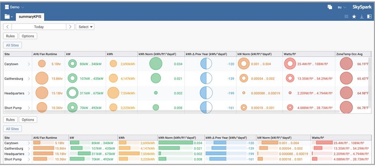Screen dimensions: 375x167
Task: Expand Carytown row chevron in bubble table
Action: click(x=29, y=64)
